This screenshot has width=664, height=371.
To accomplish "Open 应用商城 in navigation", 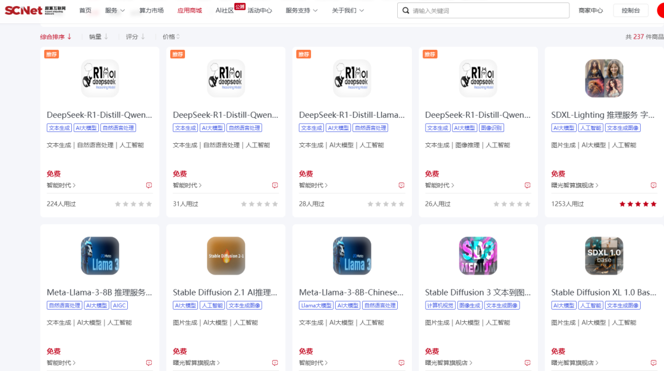I will pyautogui.click(x=189, y=10).
